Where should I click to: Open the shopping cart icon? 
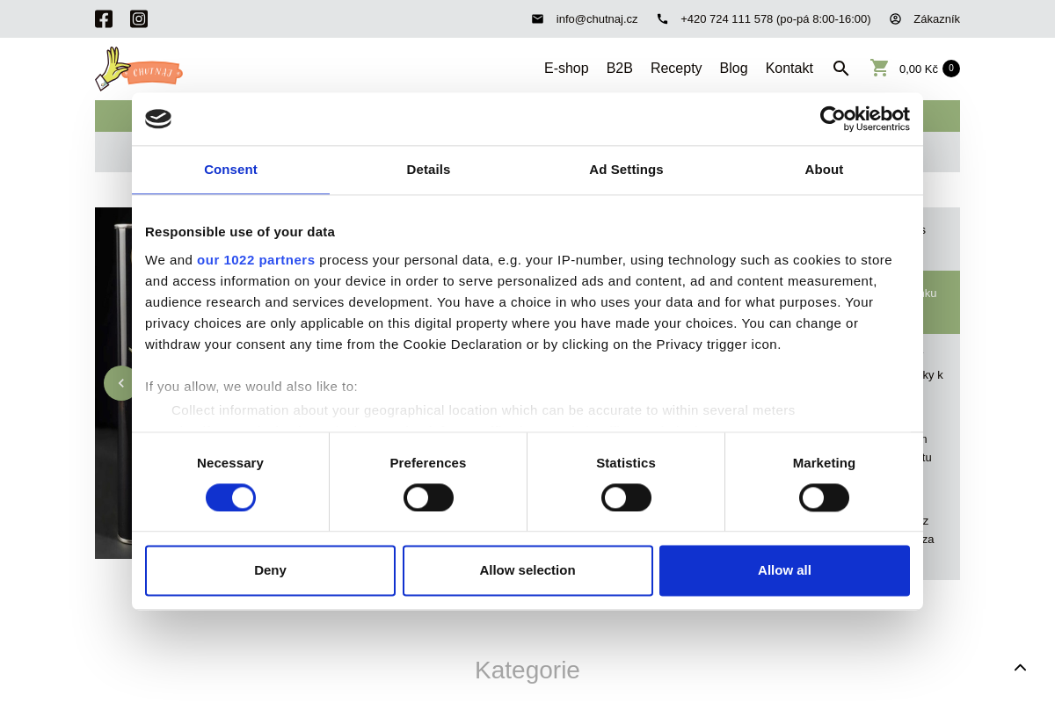point(879,68)
